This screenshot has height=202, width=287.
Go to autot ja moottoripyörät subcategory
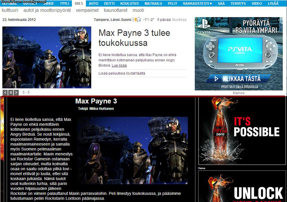point(47,10)
